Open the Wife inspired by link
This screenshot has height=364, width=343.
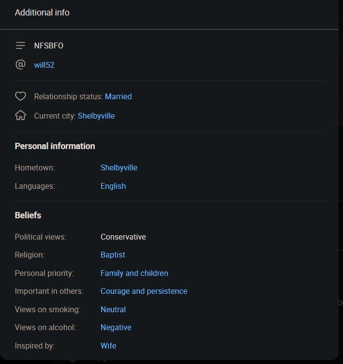108,346
